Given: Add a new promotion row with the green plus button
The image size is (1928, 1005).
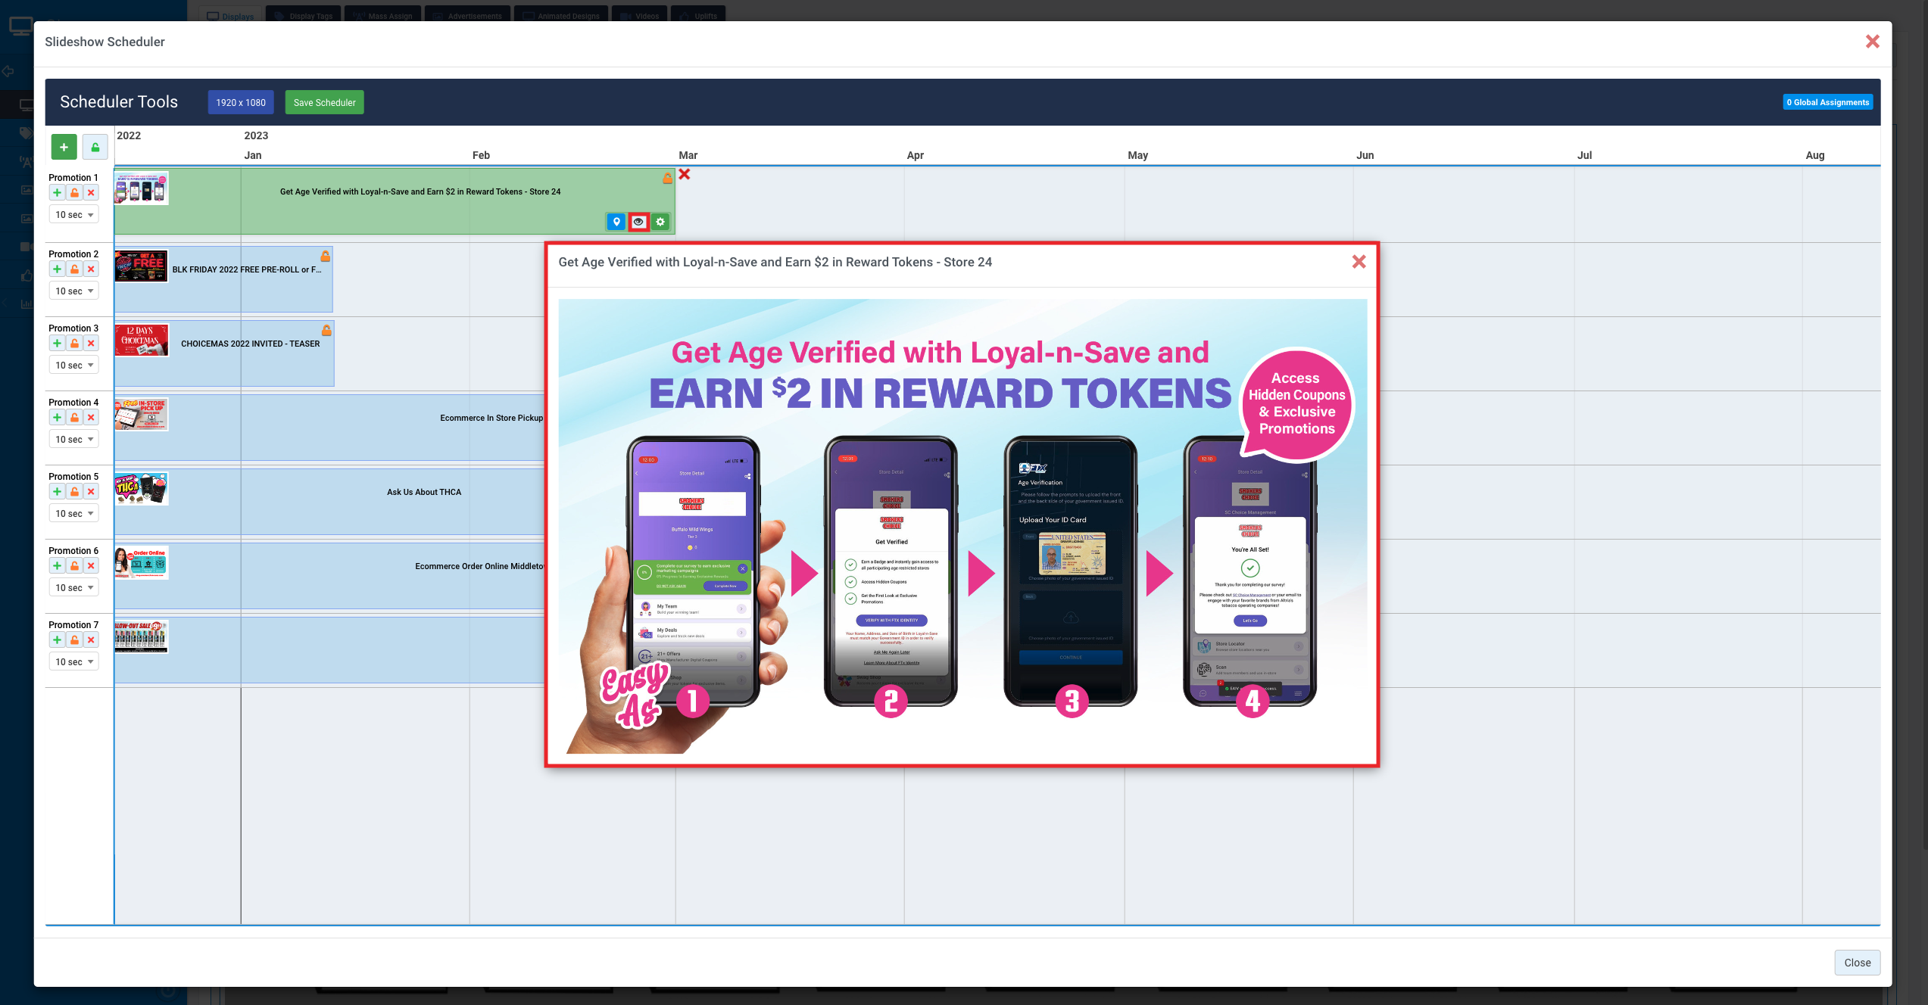Looking at the screenshot, I should (64, 147).
